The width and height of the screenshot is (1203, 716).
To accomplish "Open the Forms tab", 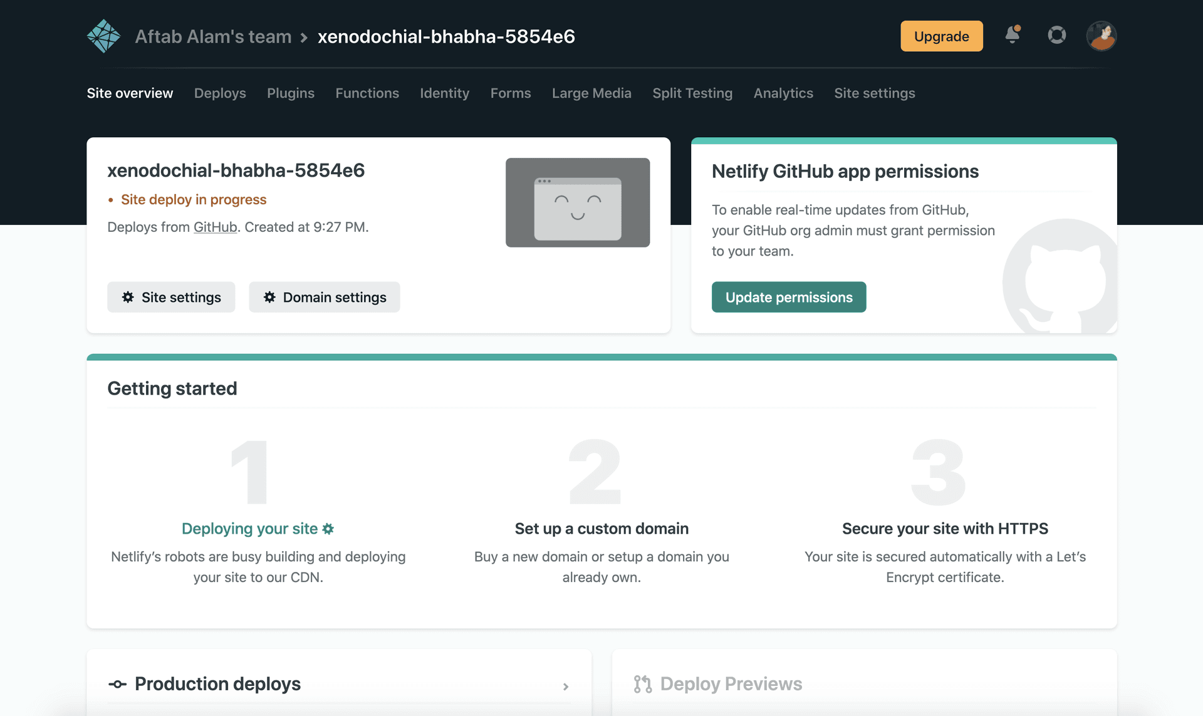I will (511, 93).
